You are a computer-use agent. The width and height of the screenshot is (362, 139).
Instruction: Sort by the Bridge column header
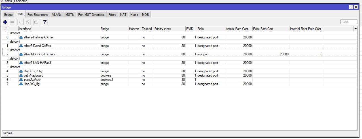114,29
